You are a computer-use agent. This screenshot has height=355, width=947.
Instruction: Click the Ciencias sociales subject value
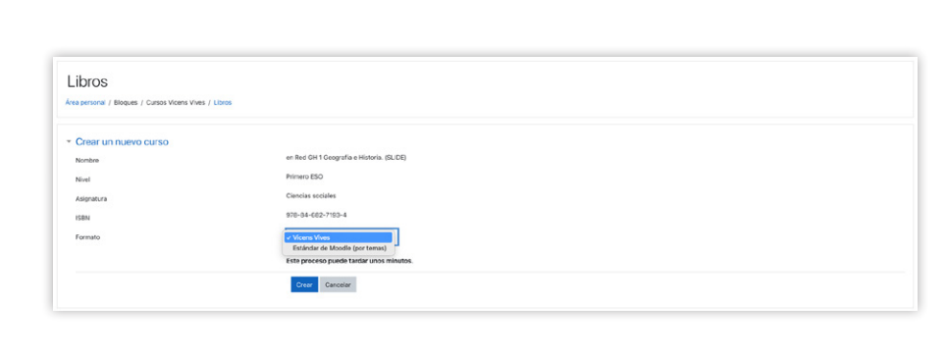click(x=311, y=195)
